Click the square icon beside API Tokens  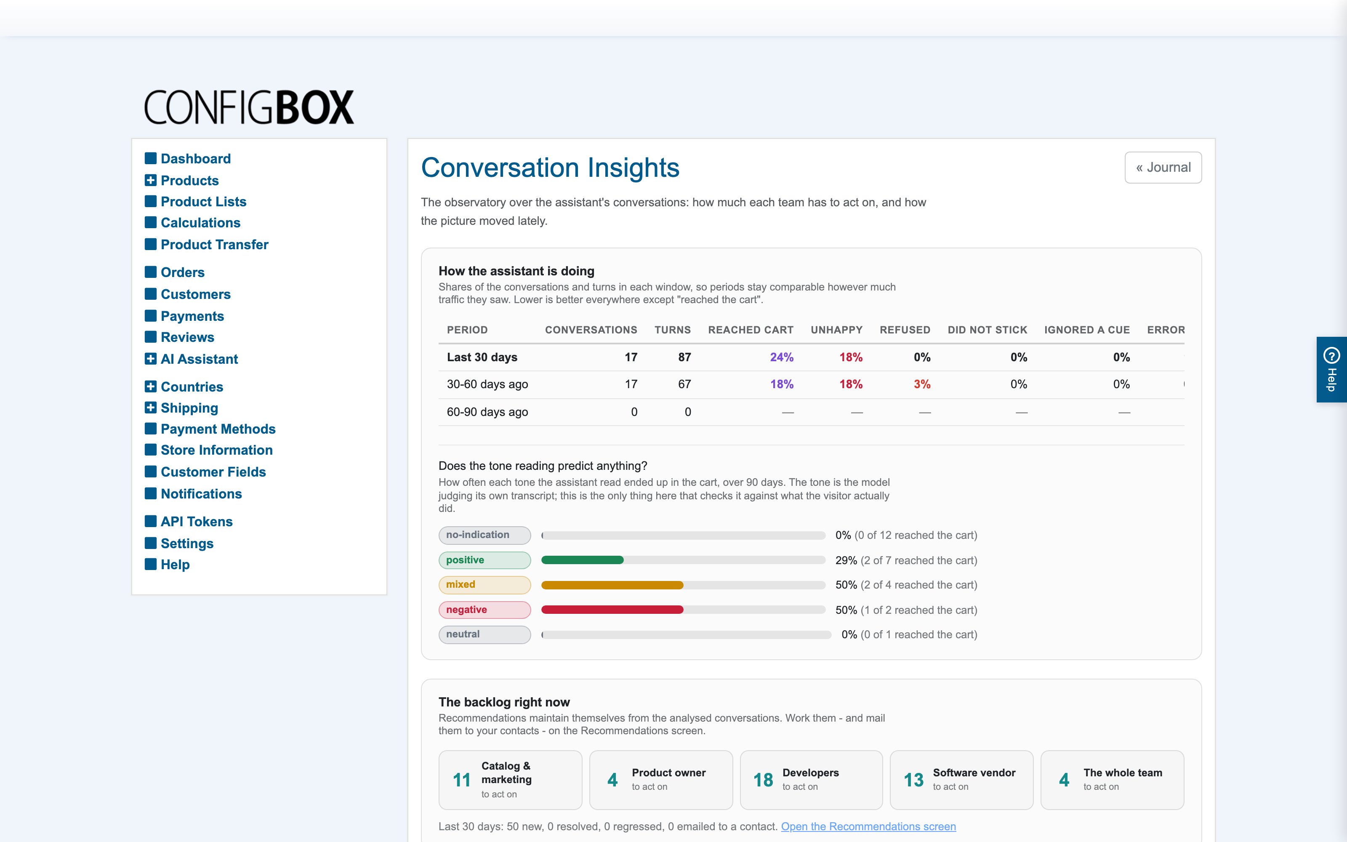(x=150, y=521)
